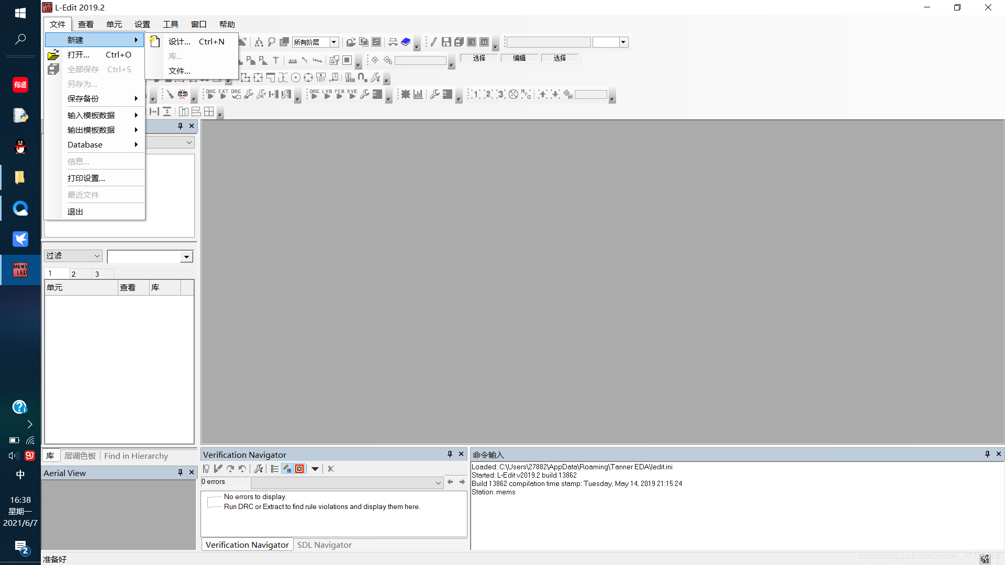The height and width of the screenshot is (565, 1005).
Task: Switch to the SDL Navigator tab
Action: [324, 545]
